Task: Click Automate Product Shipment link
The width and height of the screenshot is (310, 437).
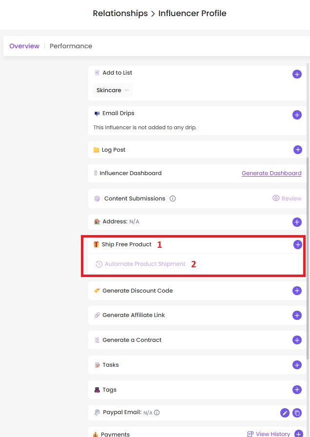Action: click(x=145, y=264)
